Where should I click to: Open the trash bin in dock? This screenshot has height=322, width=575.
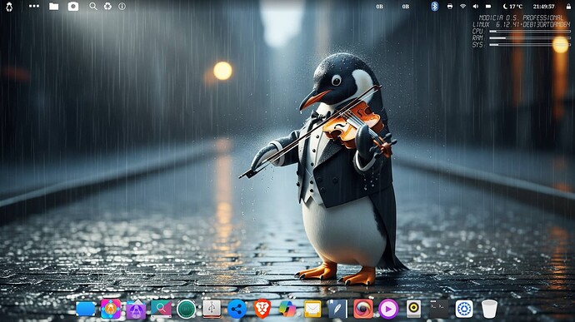[489, 309]
